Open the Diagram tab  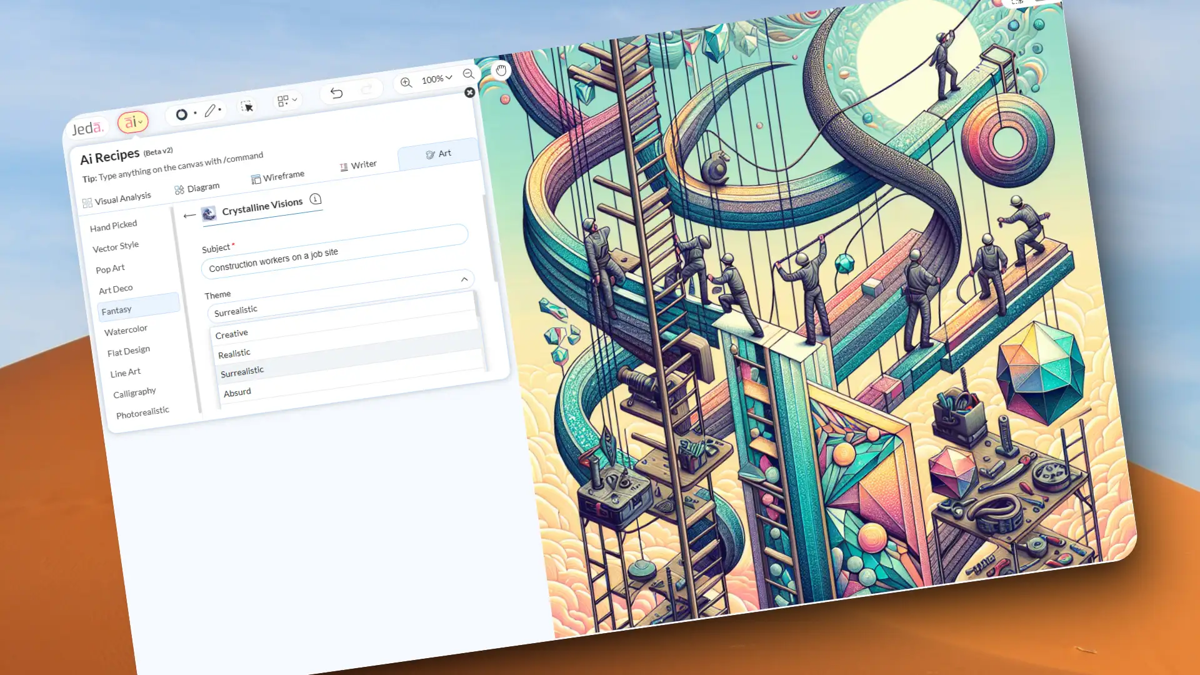click(197, 187)
